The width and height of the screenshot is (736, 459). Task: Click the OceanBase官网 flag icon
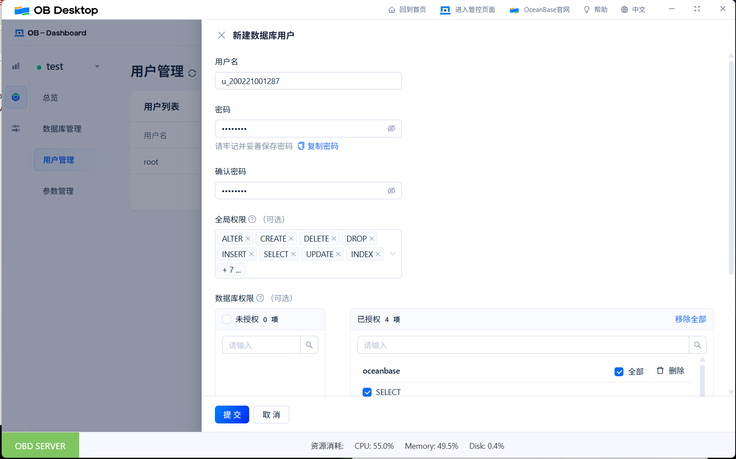pos(514,9)
